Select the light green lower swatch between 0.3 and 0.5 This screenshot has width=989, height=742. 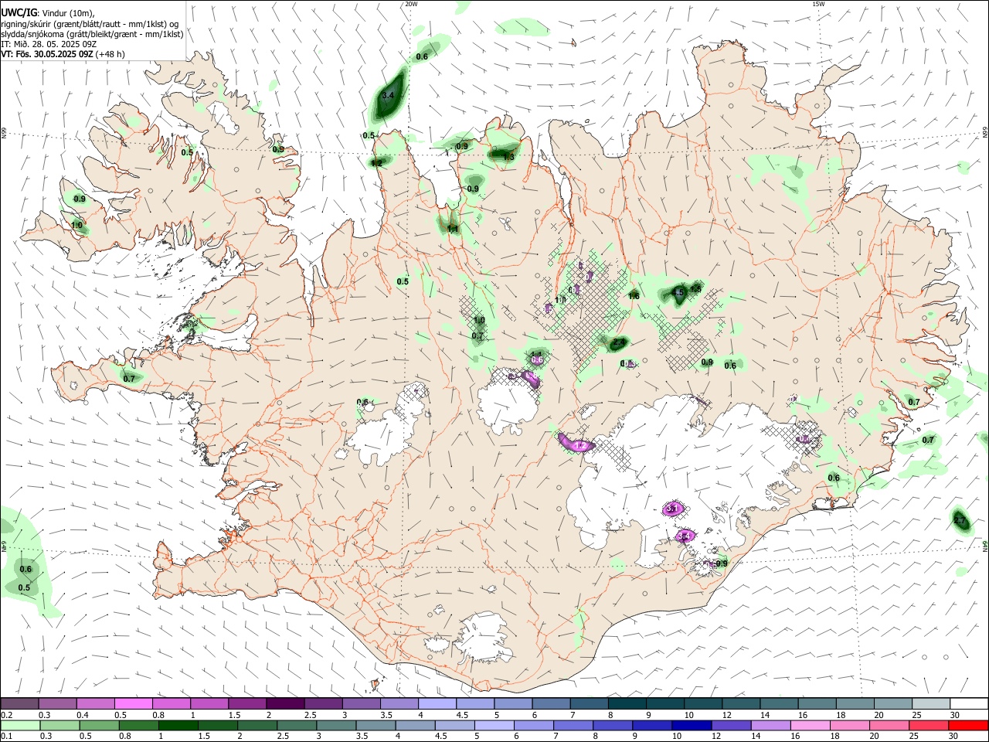click(60, 726)
